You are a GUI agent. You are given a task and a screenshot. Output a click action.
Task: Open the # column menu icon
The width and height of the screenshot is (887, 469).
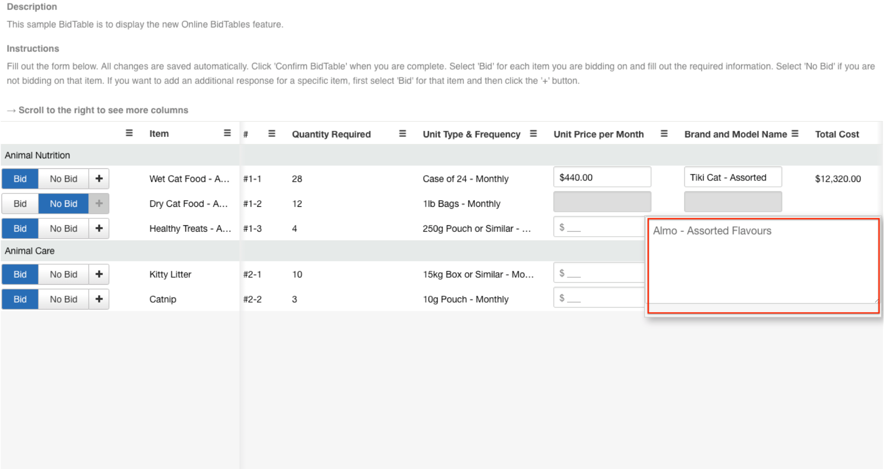click(x=272, y=134)
